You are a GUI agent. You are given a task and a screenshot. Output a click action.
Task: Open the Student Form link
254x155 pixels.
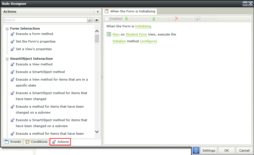tap(136, 34)
